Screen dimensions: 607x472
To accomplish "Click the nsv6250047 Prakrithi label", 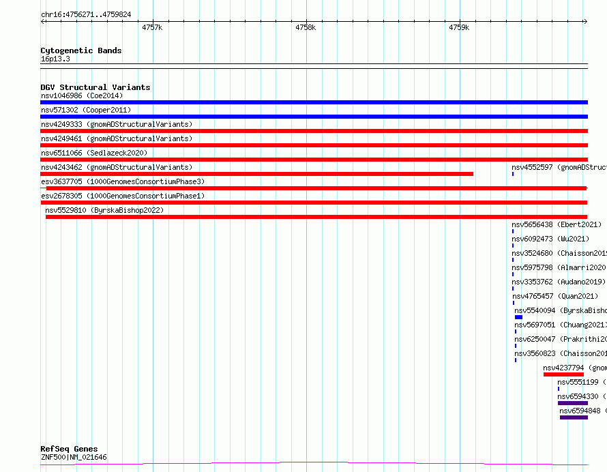I will click(x=561, y=339).
